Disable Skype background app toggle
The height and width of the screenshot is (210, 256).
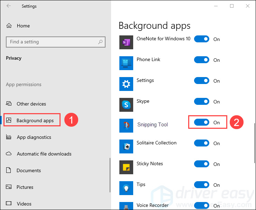pos(201,101)
